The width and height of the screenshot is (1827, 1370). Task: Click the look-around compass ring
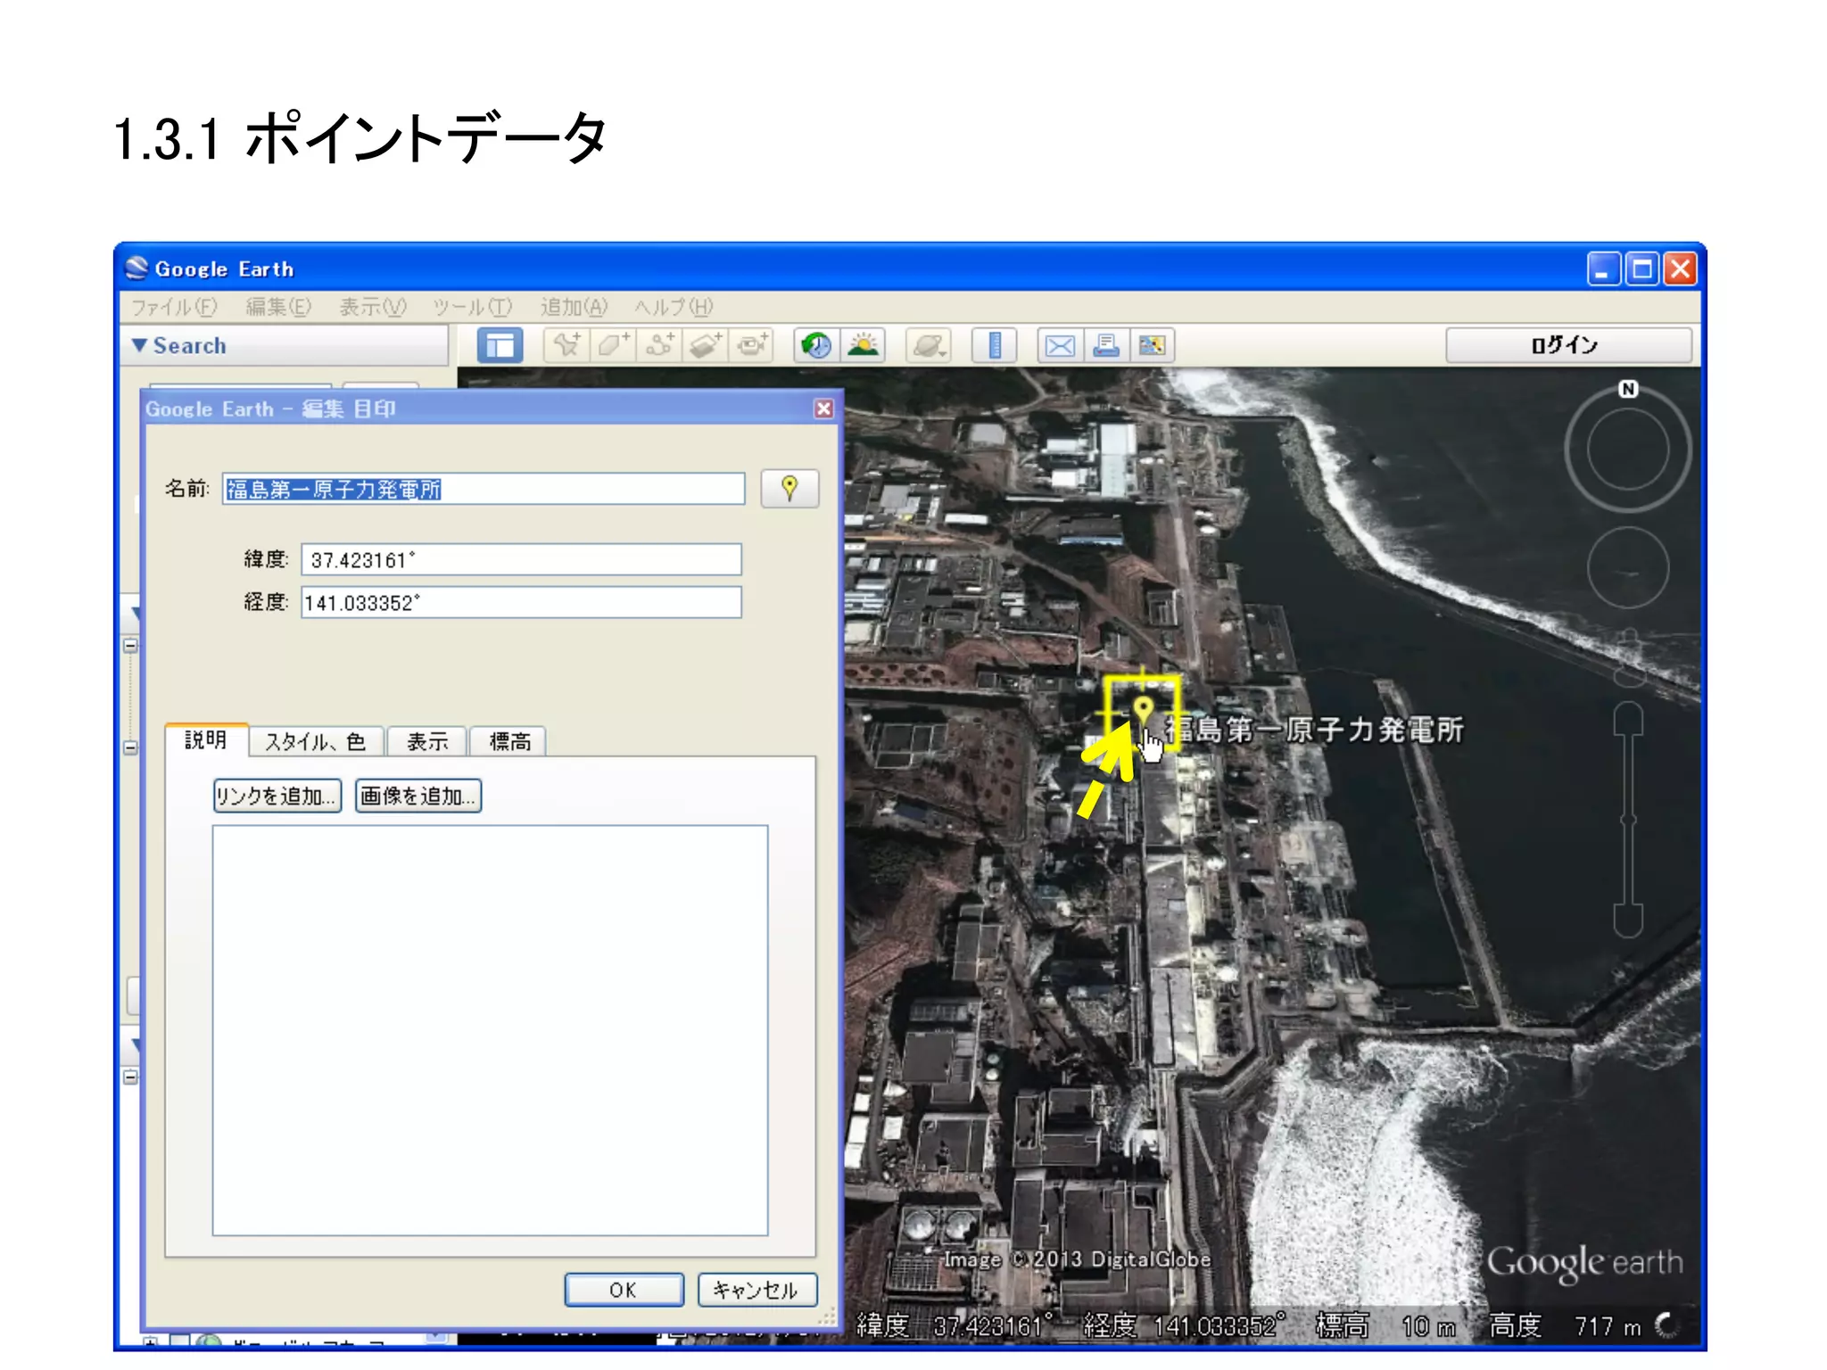pyautogui.click(x=1628, y=450)
